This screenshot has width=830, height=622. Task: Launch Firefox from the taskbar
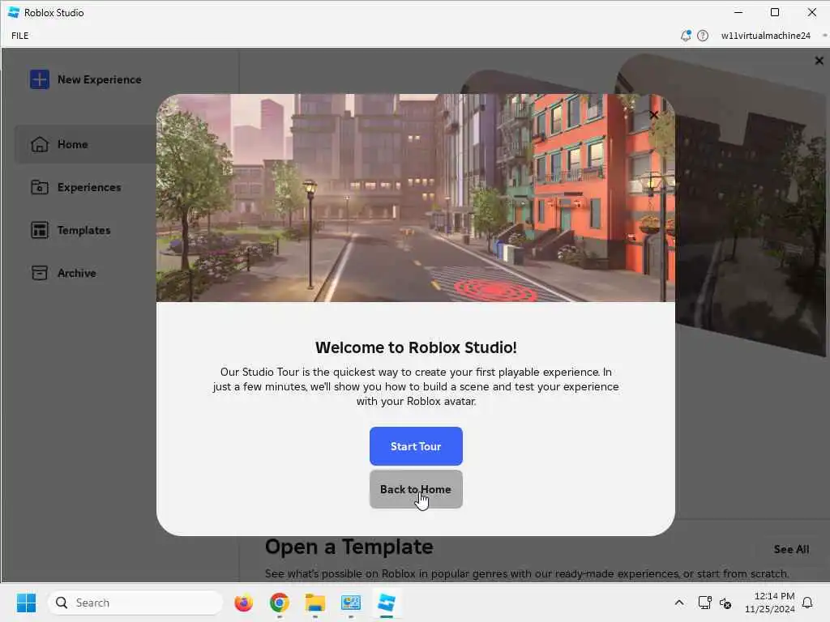click(243, 603)
